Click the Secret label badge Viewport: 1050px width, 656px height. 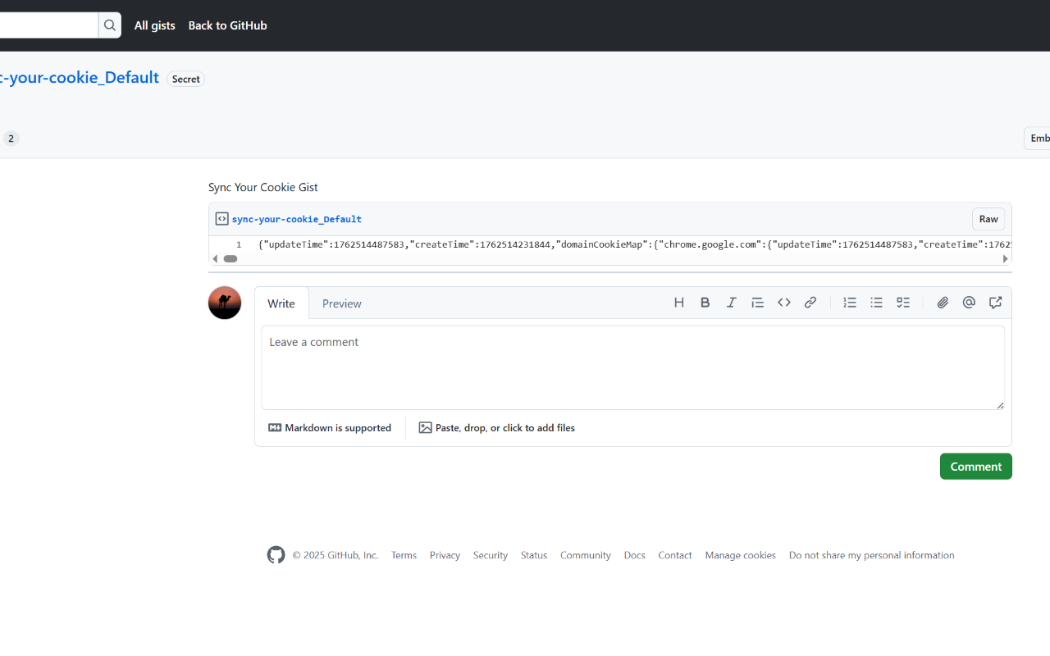186,79
